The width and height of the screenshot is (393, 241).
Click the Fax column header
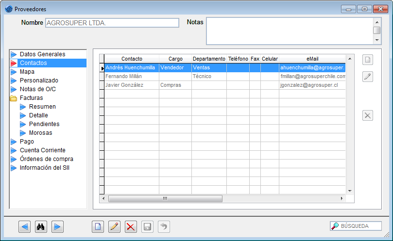[255, 59]
